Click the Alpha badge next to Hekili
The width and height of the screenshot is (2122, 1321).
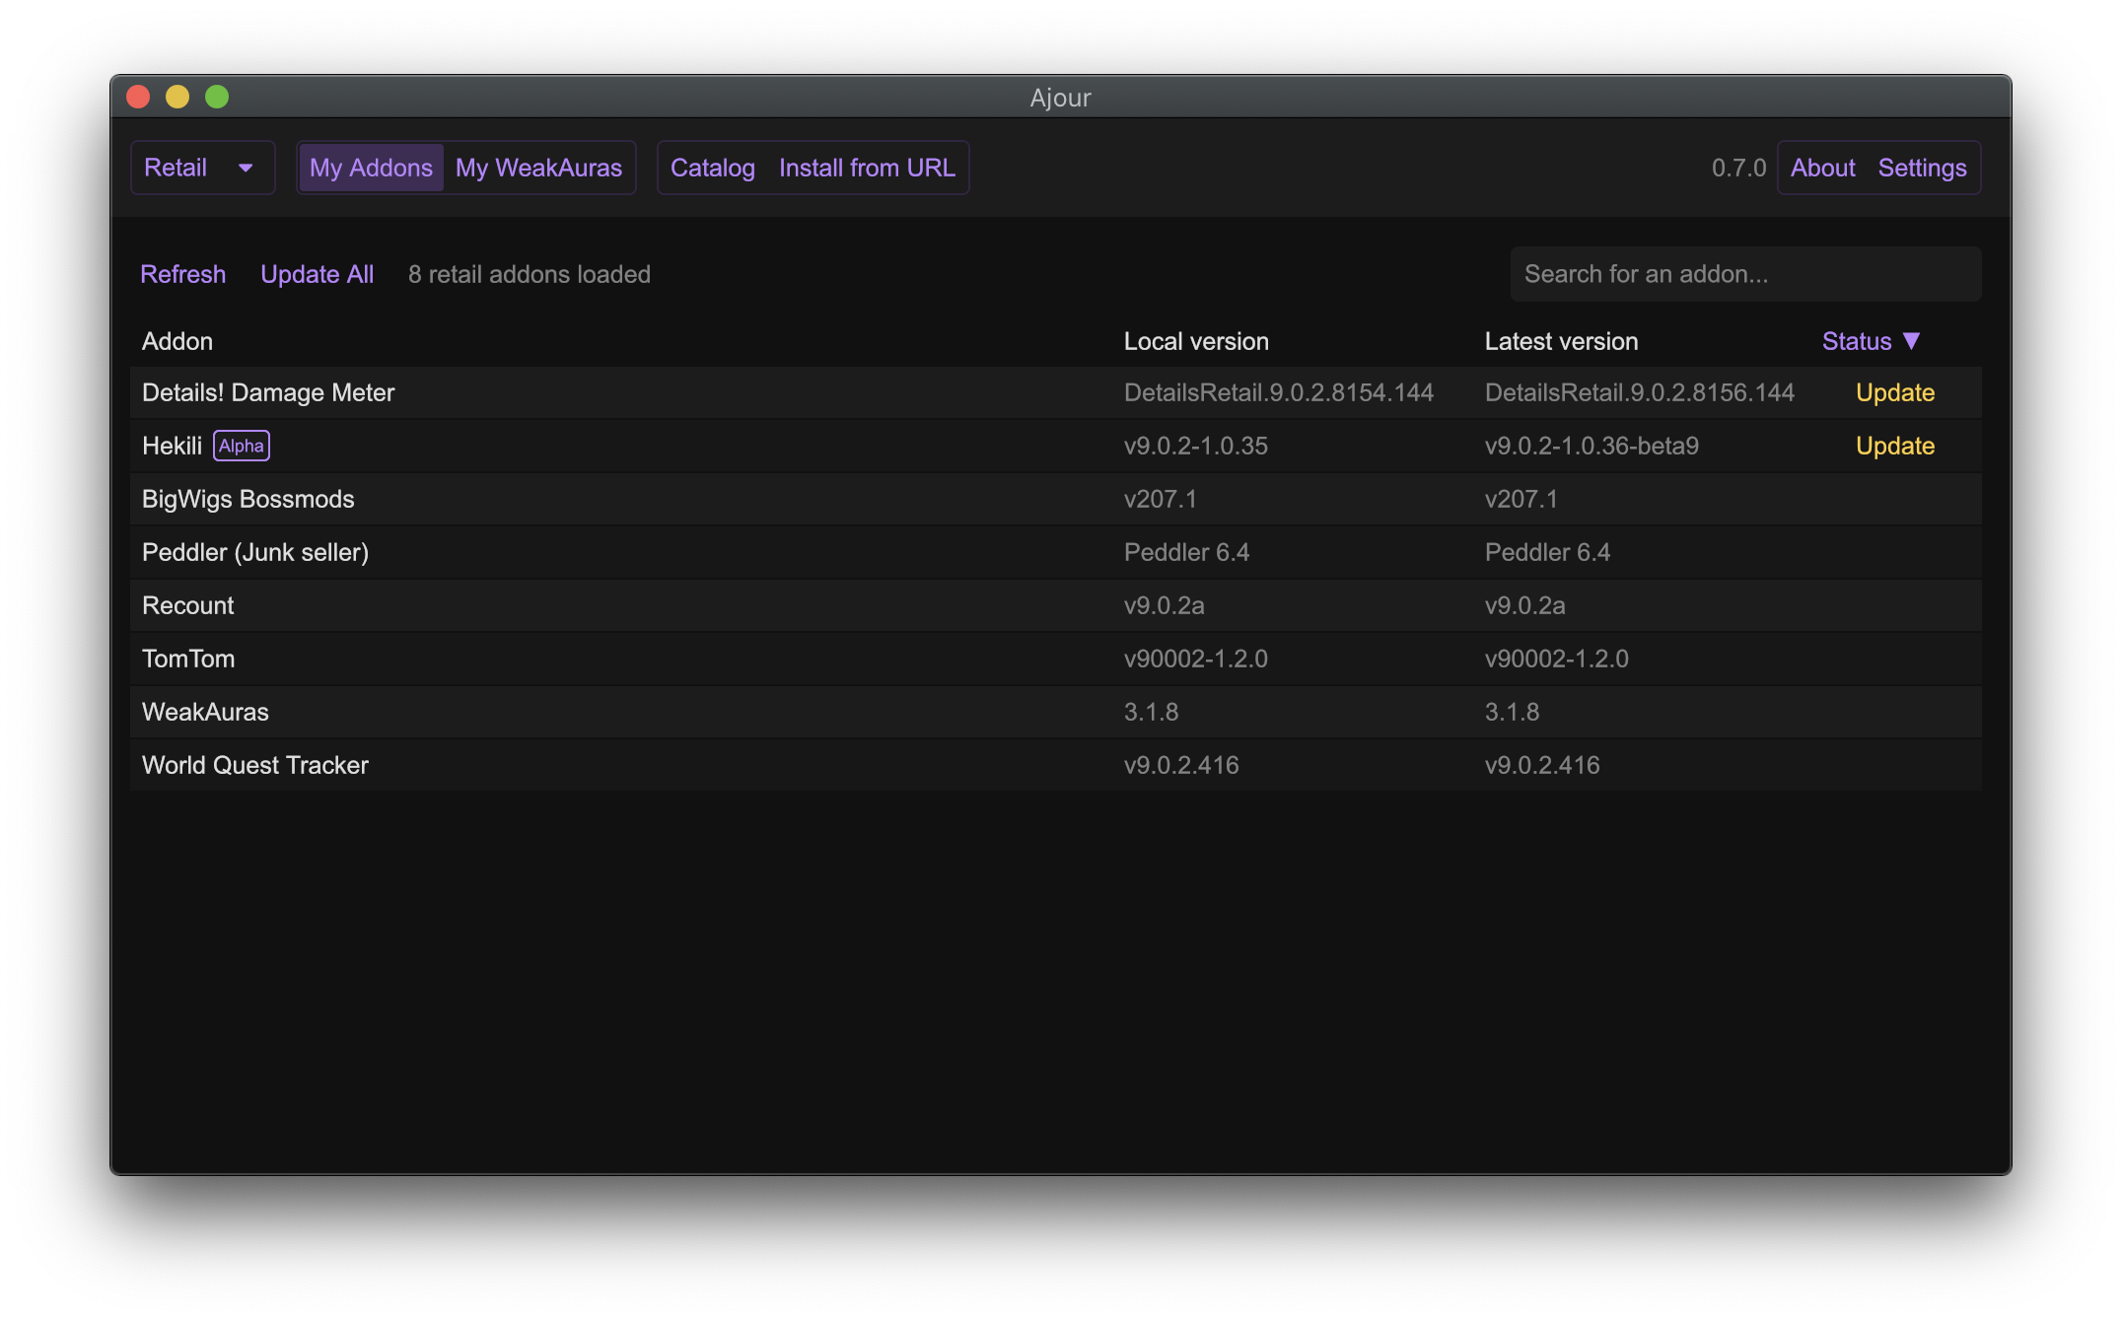[242, 446]
